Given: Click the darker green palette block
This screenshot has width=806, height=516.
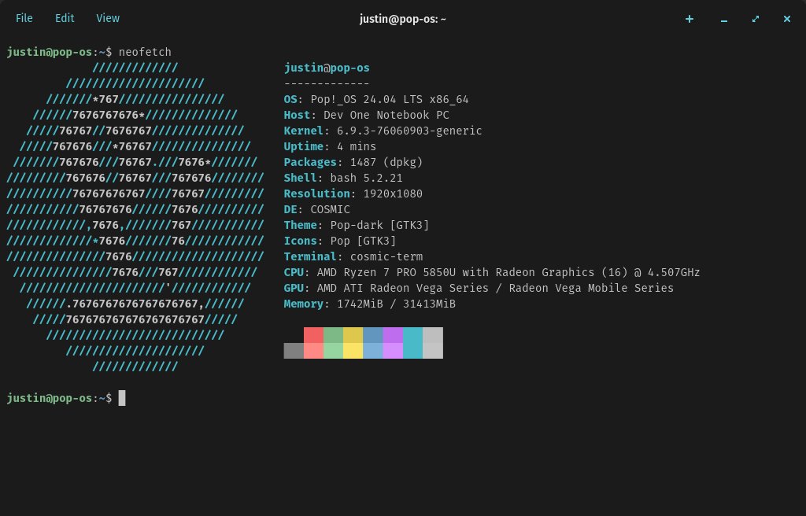Looking at the screenshot, I should pos(333,335).
